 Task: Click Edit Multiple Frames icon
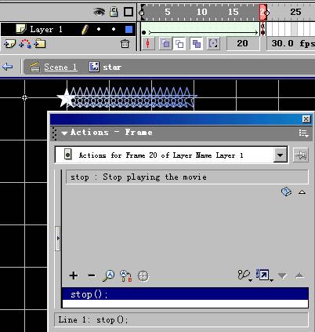click(x=197, y=43)
